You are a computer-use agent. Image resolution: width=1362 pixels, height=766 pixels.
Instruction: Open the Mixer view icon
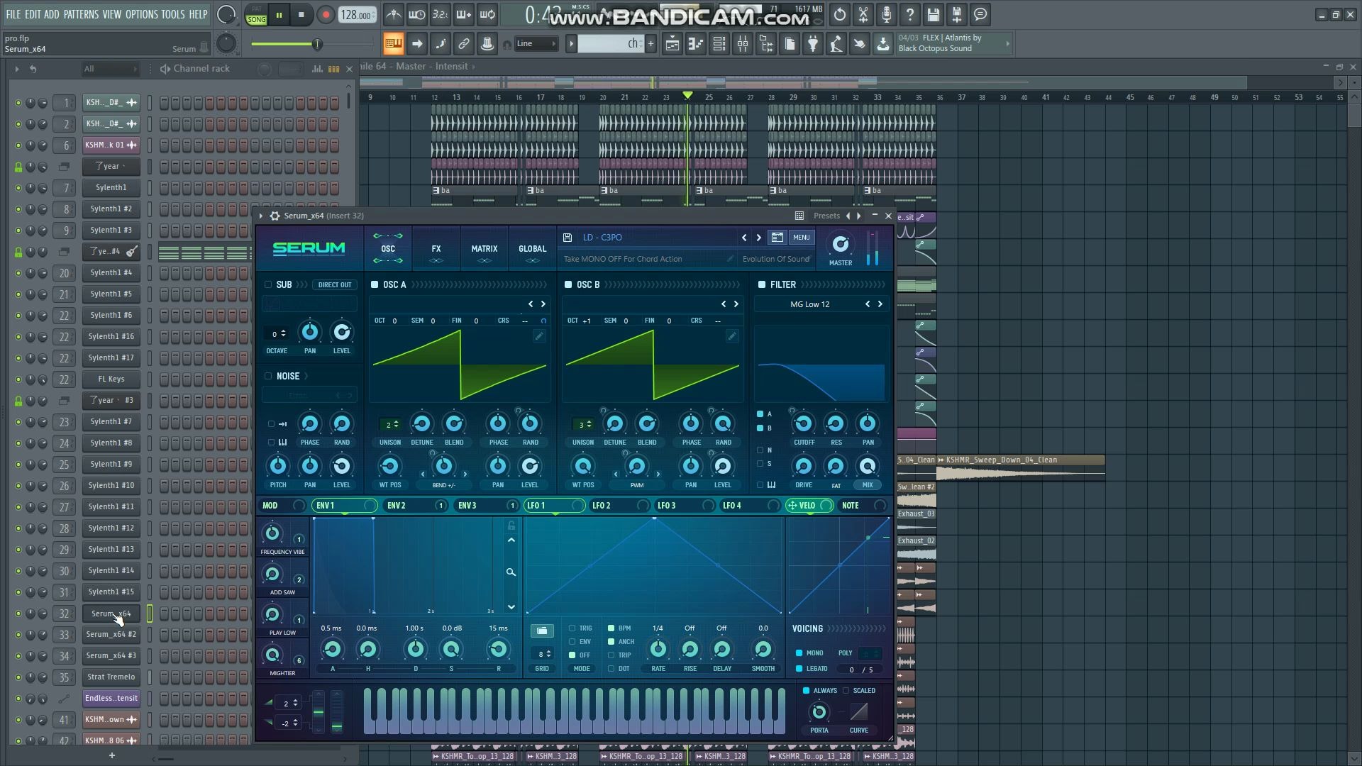(743, 44)
